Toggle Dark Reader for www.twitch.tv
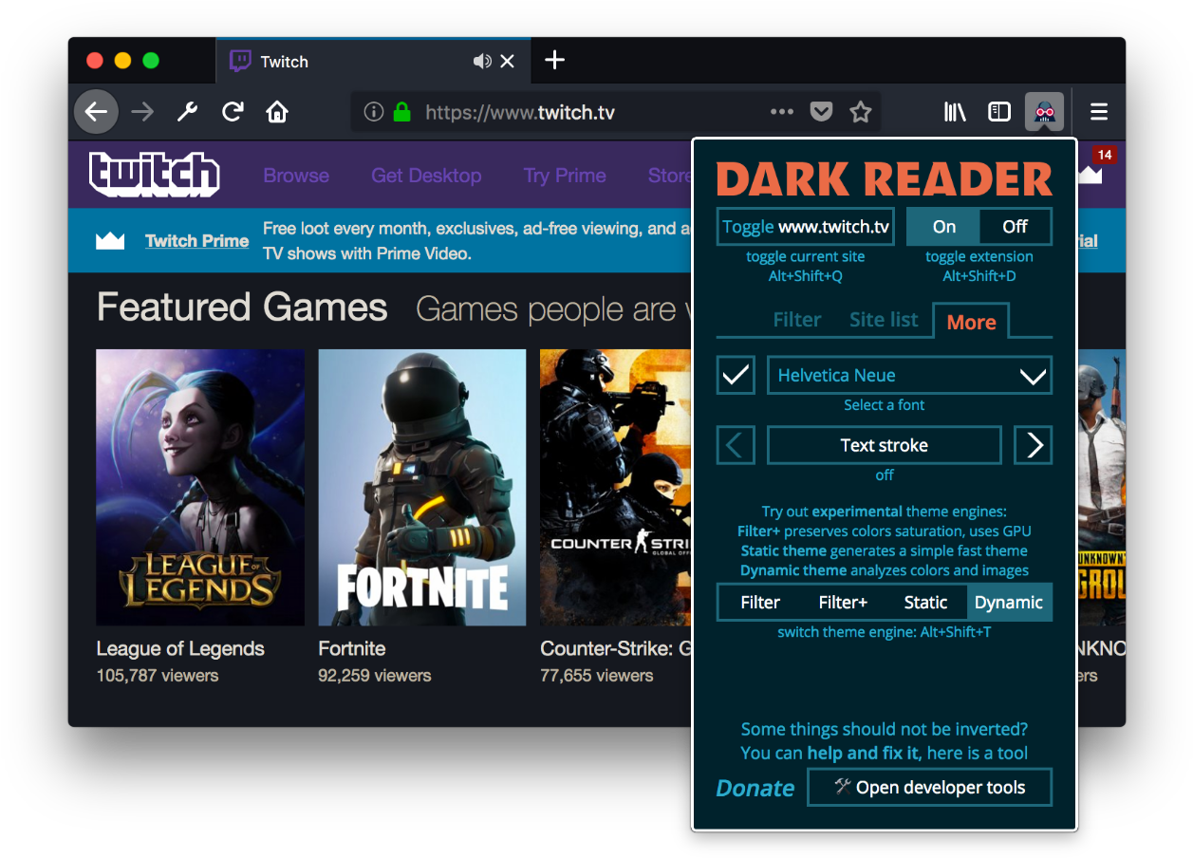 click(806, 227)
